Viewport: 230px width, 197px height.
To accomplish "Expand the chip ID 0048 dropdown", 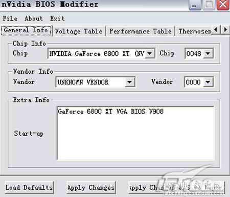I will point(208,54).
